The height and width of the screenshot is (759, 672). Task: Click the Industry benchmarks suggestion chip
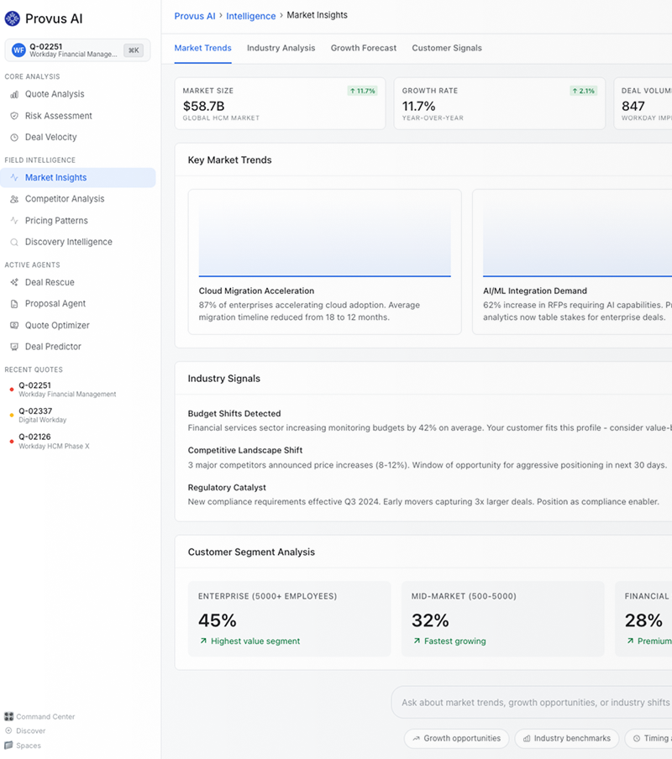tap(566, 739)
